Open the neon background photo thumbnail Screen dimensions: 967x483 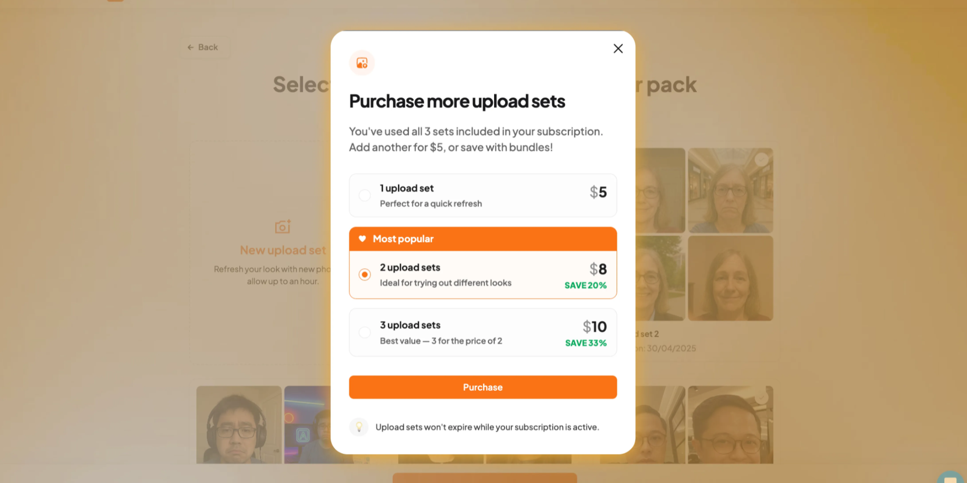(x=308, y=425)
